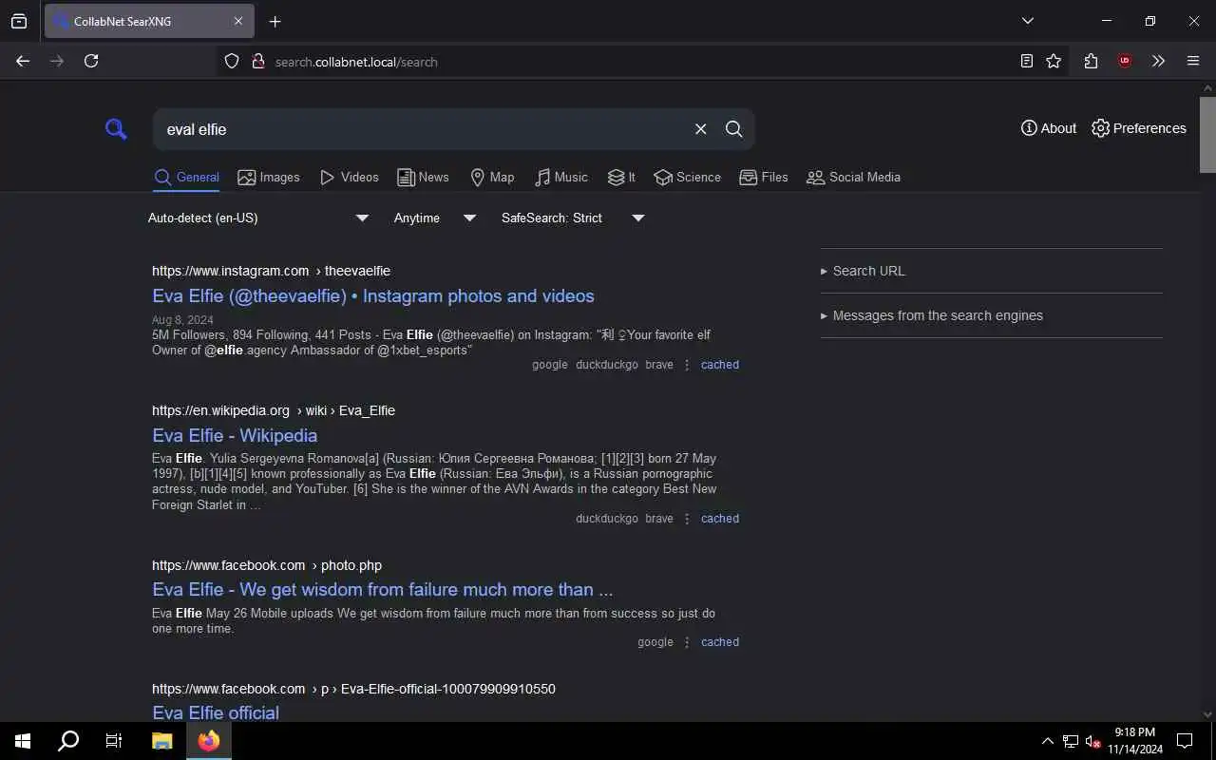Open the Eva Elfie - Wikipedia result
The height and width of the screenshot is (760, 1216).
[235, 435]
